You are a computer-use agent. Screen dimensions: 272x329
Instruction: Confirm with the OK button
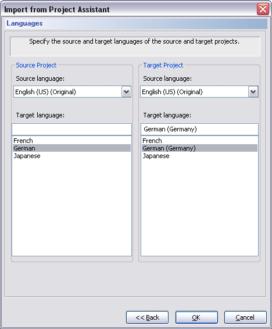(x=196, y=317)
